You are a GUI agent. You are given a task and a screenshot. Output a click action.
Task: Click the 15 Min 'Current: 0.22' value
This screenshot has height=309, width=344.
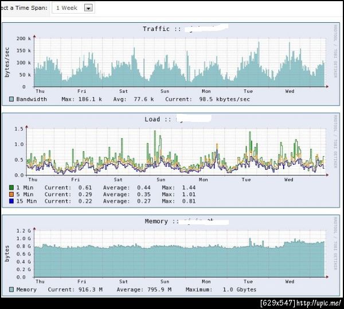(68, 201)
